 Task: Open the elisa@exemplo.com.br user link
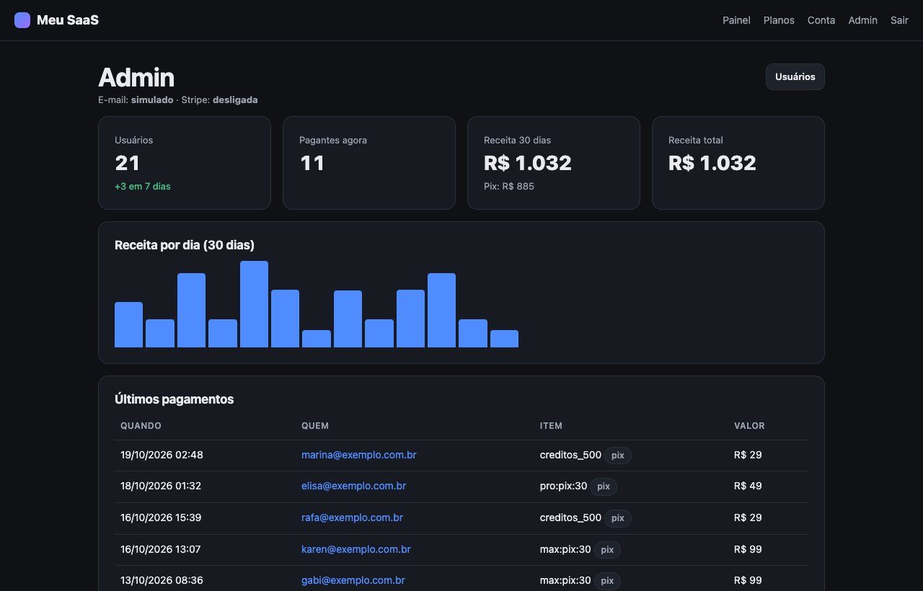(353, 486)
